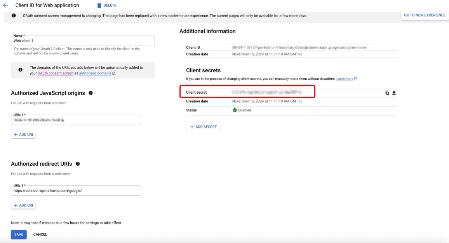Screen dimensions: 449x243
Task: Click the redirect URIs 1 field
Action: click(76, 191)
